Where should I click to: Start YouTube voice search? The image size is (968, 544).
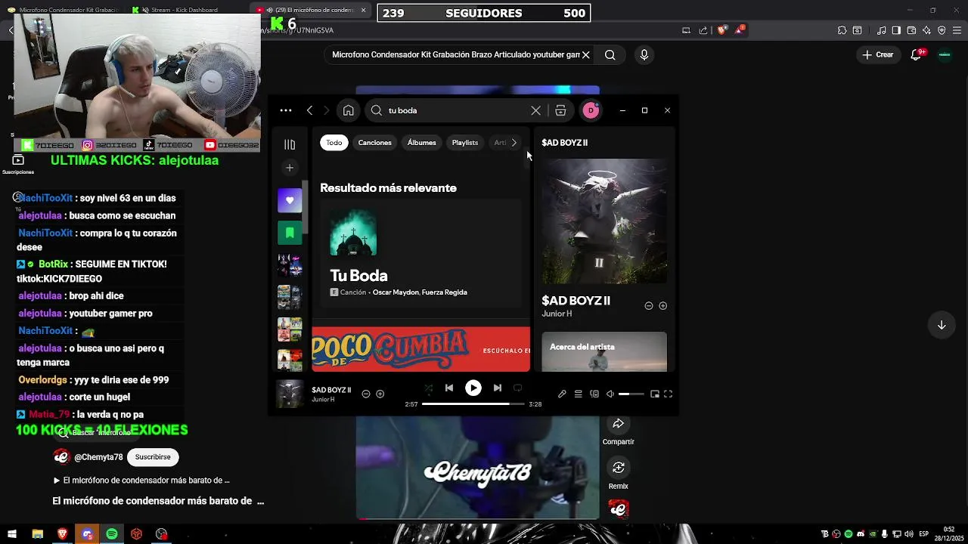tap(644, 55)
